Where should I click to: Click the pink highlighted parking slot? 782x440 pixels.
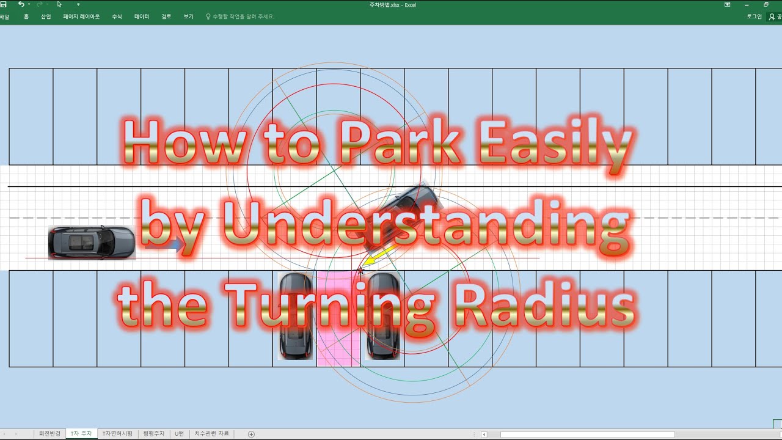point(338,320)
